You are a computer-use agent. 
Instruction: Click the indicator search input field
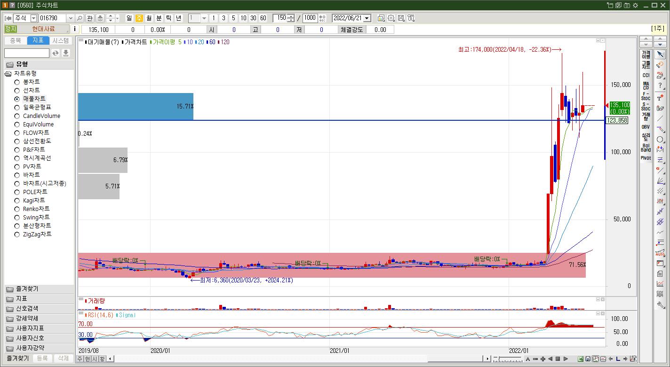[x=27, y=53]
